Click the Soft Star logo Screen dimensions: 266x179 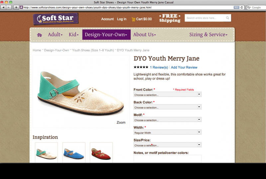[56, 19]
